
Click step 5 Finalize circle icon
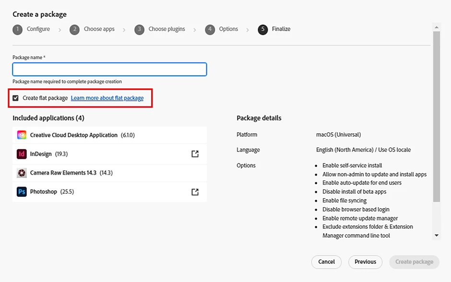[262, 29]
